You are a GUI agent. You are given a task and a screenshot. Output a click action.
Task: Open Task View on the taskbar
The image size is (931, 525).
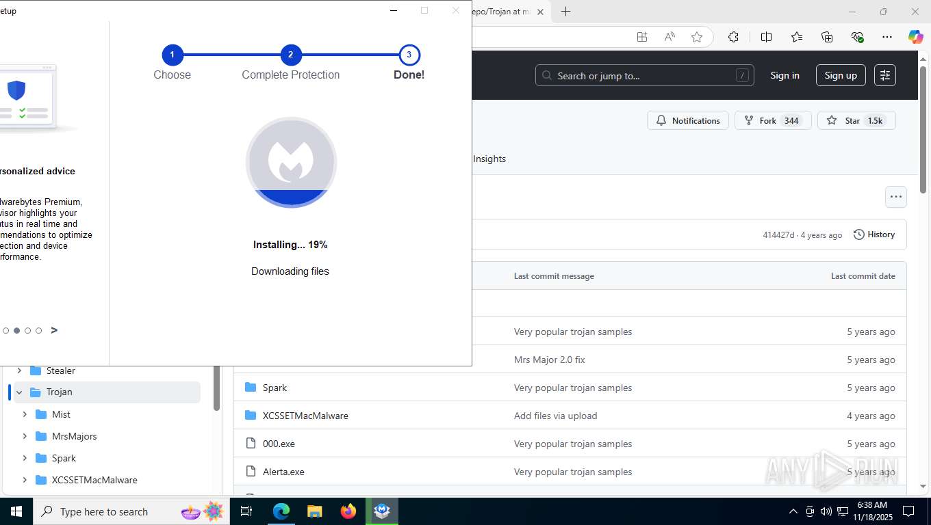click(246, 511)
